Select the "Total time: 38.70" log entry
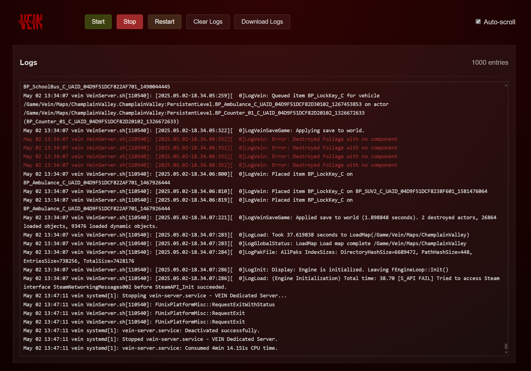Image resolution: width=531 pixels, height=371 pixels. (x=262, y=283)
